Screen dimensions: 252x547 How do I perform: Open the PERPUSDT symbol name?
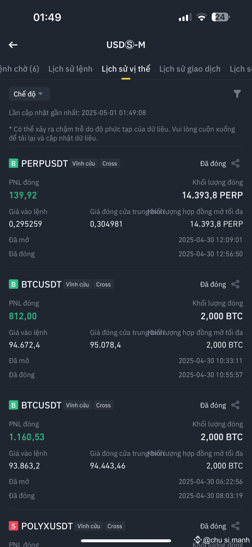click(44, 163)
